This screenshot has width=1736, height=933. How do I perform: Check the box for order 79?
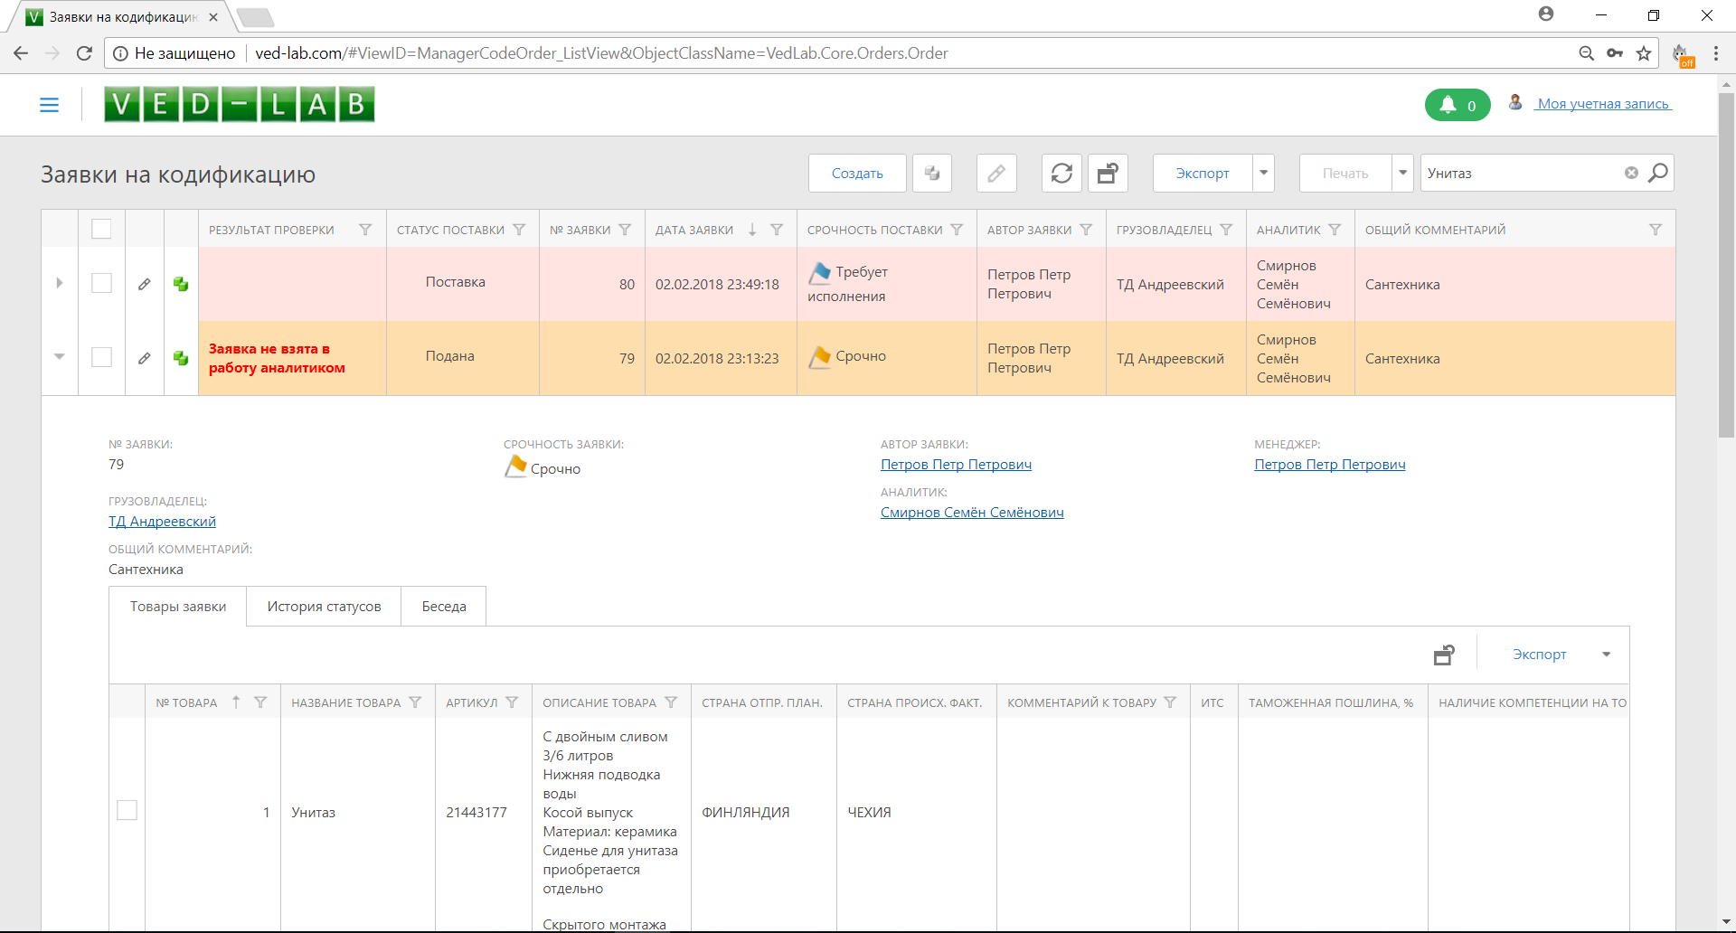pyautogui.click(x=101, y=357)
